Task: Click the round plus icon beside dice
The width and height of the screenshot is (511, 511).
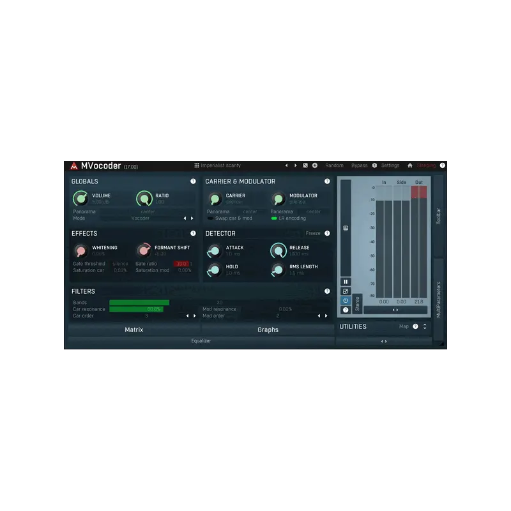Action: tap(315, 165)
